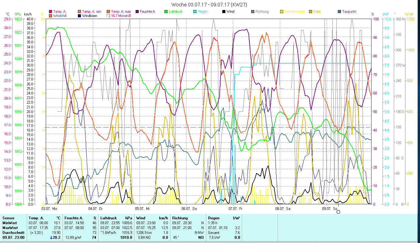This screenshot has width=420, height=243.
Task: Click the orange Temp. A. min legend swatch
Action: 79,12
